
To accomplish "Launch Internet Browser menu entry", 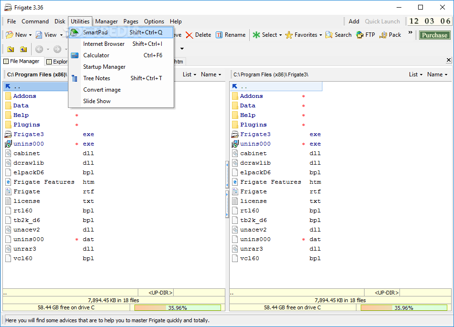I will point(121,44).
